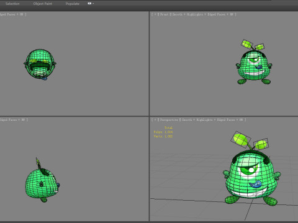Select the blue mustache in Perspective viewport
Image resolution: width=298 pixels, height=223 pixels.
point(255,184)
